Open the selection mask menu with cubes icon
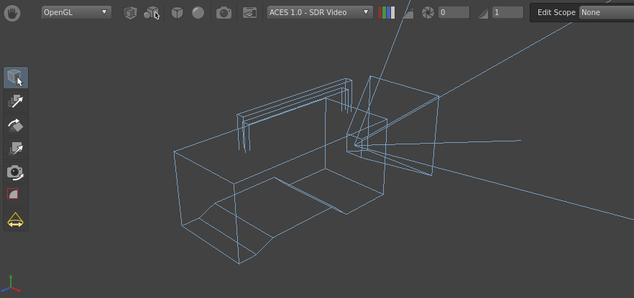 click(x=151, y=12)
